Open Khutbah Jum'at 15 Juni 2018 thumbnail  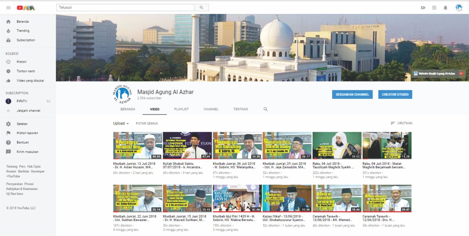pyautogui.click(x=187, y=198)
